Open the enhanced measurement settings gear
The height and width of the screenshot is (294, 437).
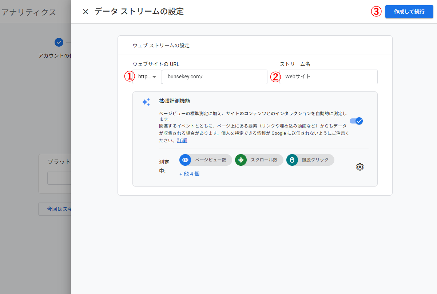point(360,166)
